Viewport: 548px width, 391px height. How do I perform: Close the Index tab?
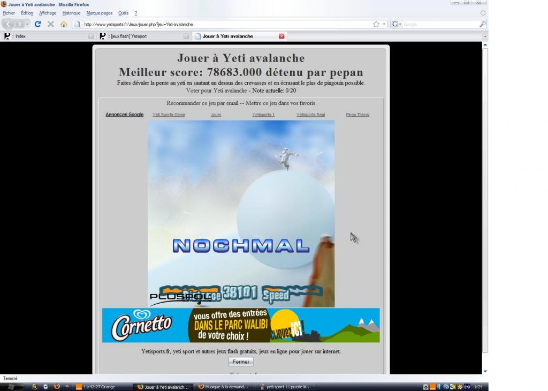click(x=91, y=36)
